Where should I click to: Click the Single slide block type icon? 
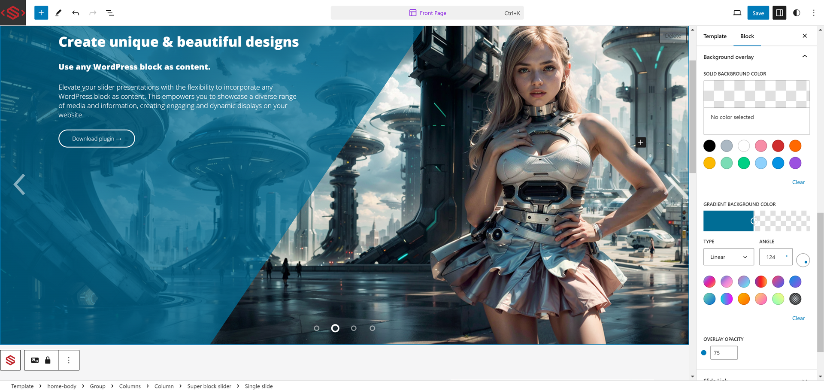click(x=35, y=360)
